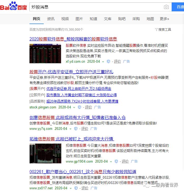Expand dropdown arrow next to xf.yd.com.cn
The height and width of the screenshot is (193, 184).
coord(103,62)
